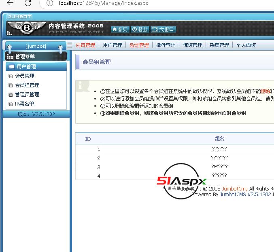The width and height of the screenshot is (274, 252).
Task: Click the group name ???????
Action: pyautogui.click(x=219, y=158)
